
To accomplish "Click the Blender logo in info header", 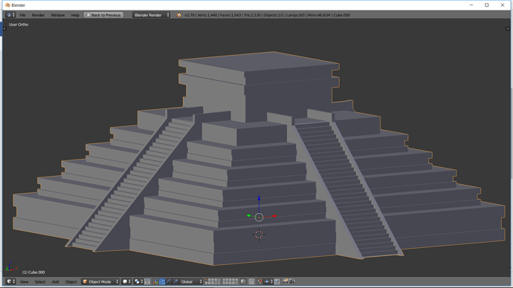I will (179, 15).
